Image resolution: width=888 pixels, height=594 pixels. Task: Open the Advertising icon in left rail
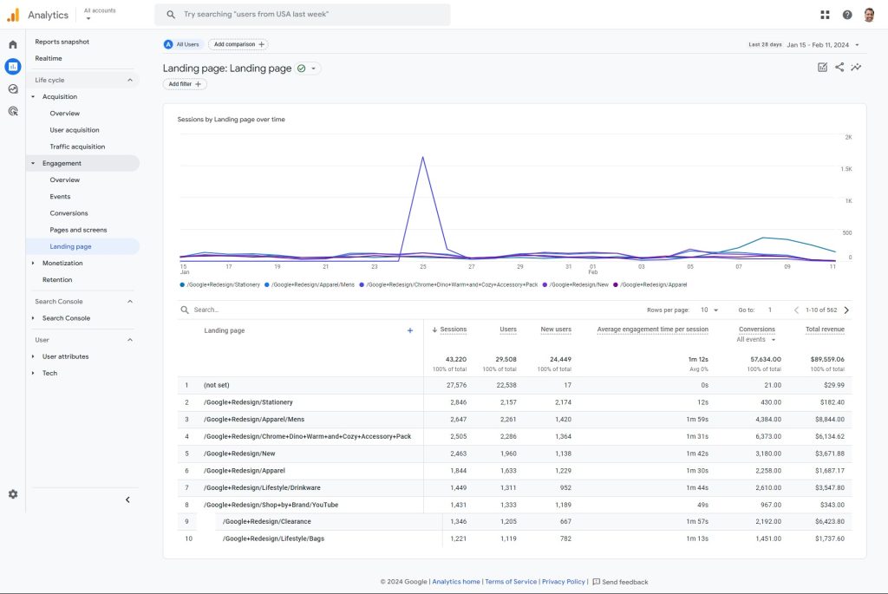click(12, 111)
